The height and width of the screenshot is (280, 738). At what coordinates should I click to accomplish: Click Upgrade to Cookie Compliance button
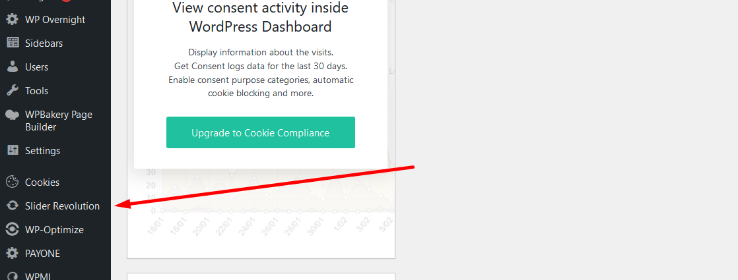click(x=260, y=132)
